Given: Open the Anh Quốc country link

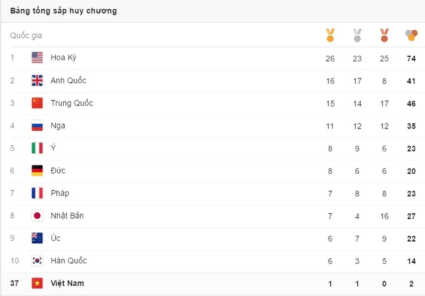Looking at the screenshot, I should pos(68,80).
